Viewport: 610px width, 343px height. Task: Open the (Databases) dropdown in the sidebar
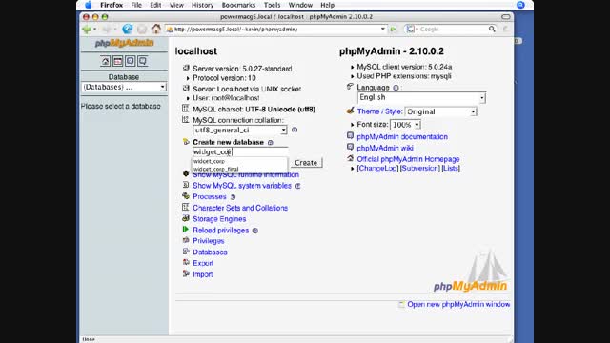click(124, 87)
